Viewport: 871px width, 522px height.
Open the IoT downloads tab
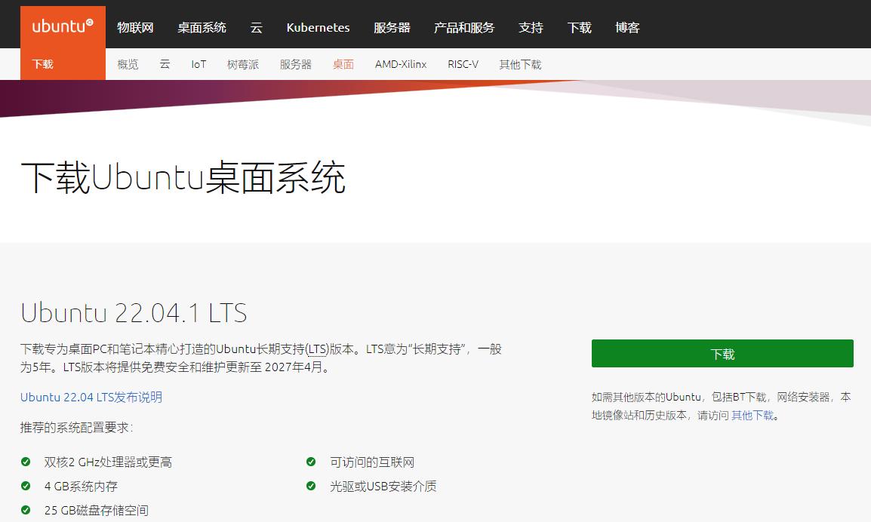(198, 64)
